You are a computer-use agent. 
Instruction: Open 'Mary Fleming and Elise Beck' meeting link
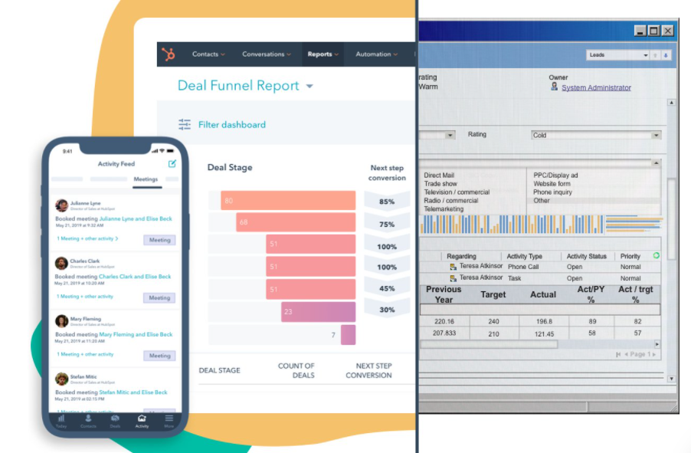pos(136,334)
